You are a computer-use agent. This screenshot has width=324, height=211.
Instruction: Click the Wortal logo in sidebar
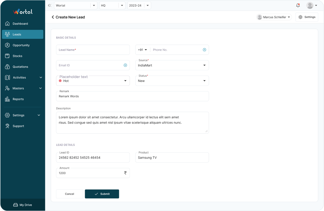click(23, 12)
